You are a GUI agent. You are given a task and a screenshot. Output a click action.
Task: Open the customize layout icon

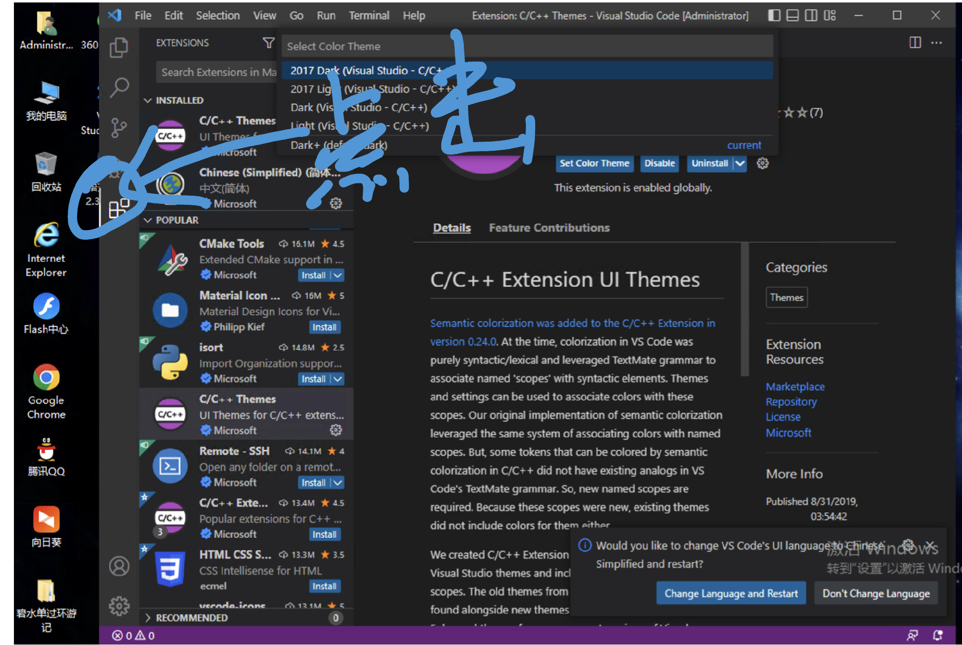point(830,15)
